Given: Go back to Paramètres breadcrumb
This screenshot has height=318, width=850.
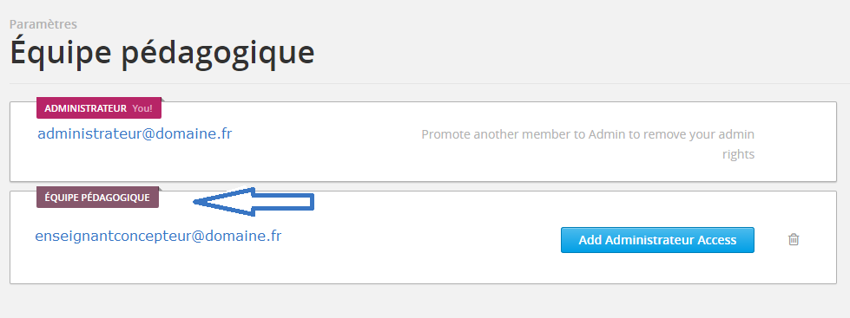Looking at the screenshot, I should coord(43,24).
